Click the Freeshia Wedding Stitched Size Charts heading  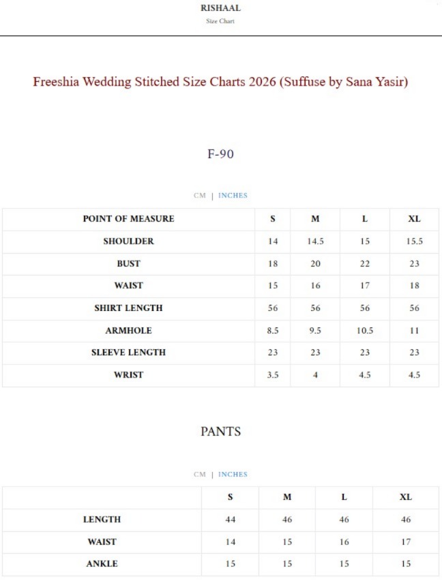[220, 82]
